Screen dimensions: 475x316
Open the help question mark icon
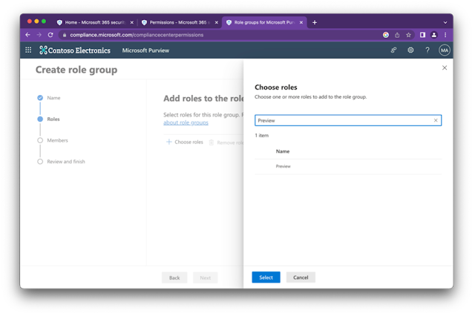(427, 50)
